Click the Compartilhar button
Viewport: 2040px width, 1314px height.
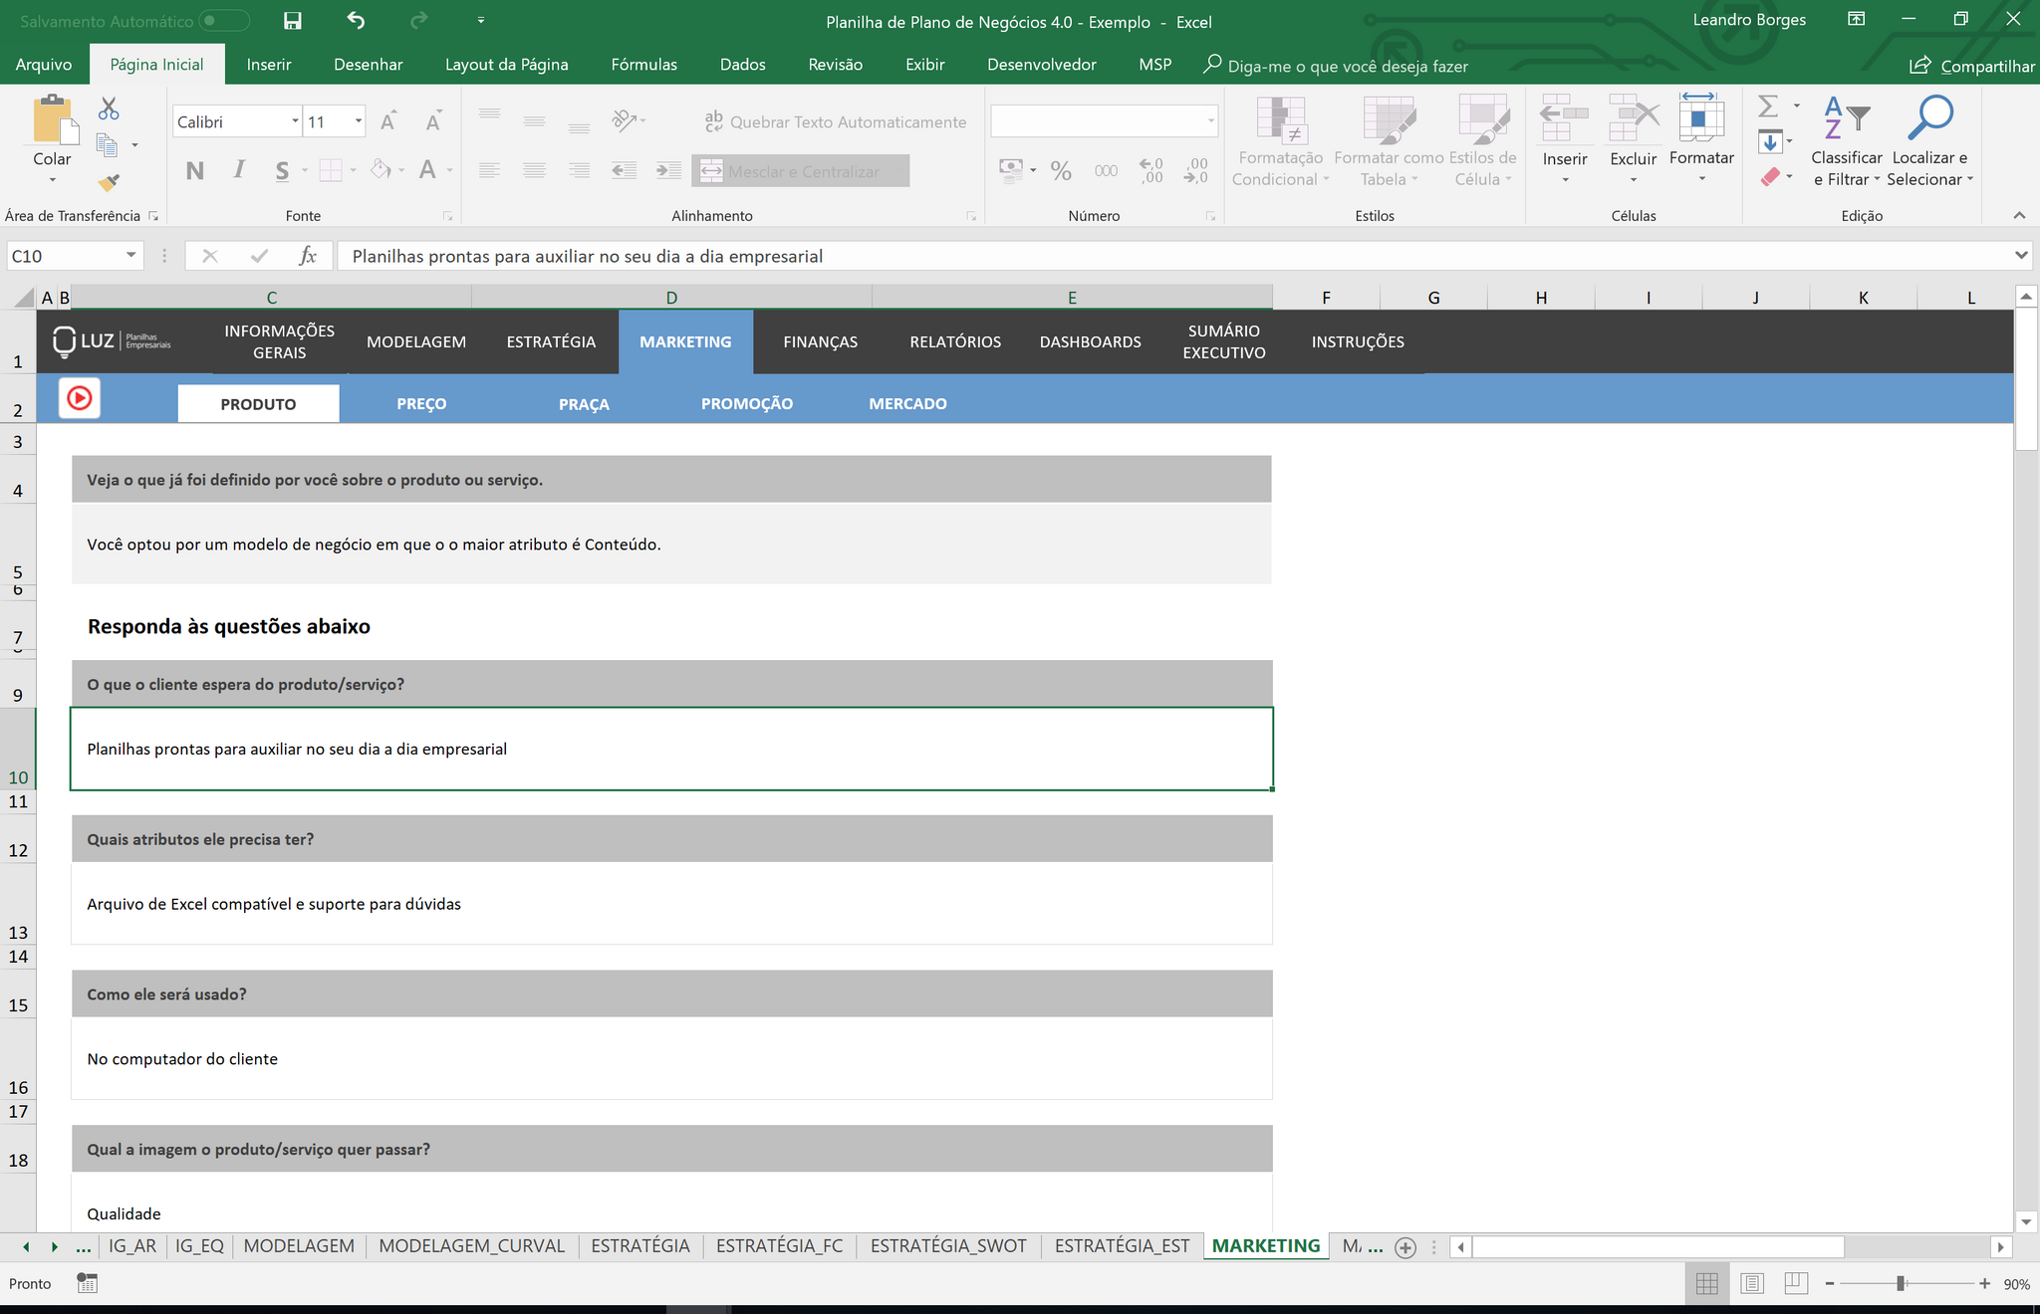pyautogui.click(x=1972, y=66)
